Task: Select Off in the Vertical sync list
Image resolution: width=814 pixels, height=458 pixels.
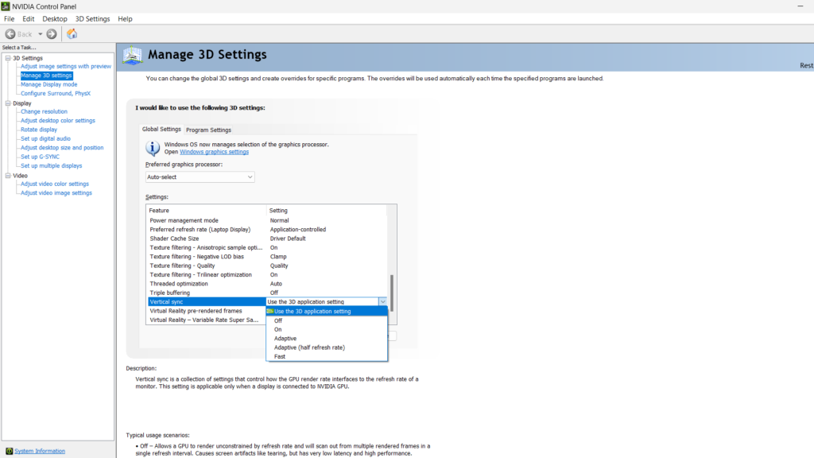Action: (277, 320)
